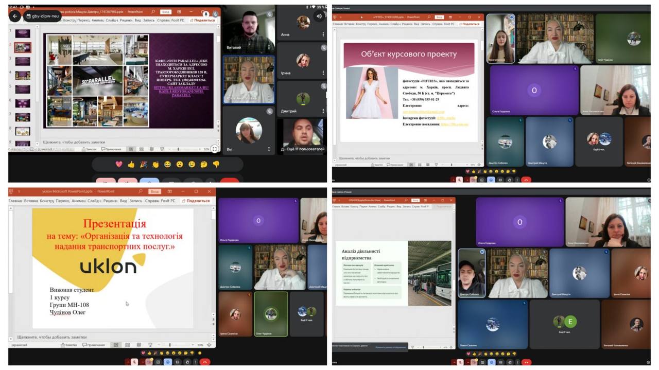Open PowerPoint search in cafe presentation window
This screenshot has width=659, height=370.
coord(153,12)
